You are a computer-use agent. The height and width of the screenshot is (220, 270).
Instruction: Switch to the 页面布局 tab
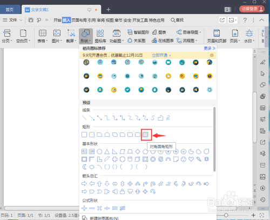(x=79, y=20)
